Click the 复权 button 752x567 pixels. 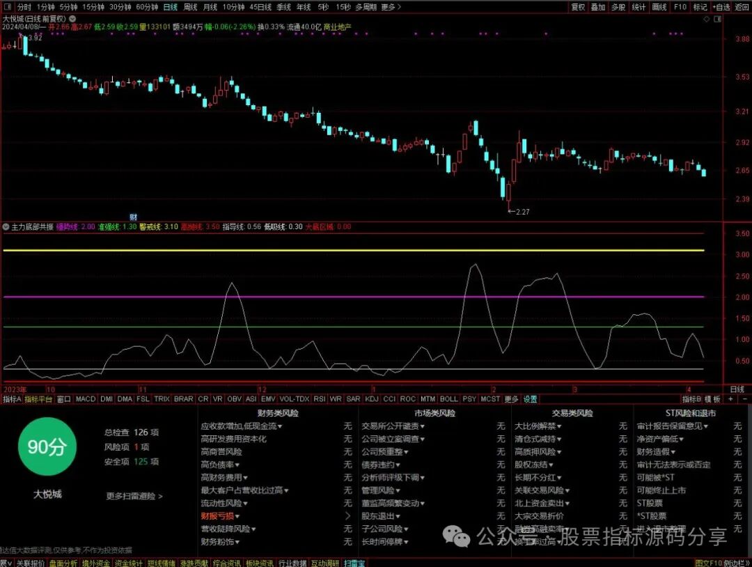point(578,7)
